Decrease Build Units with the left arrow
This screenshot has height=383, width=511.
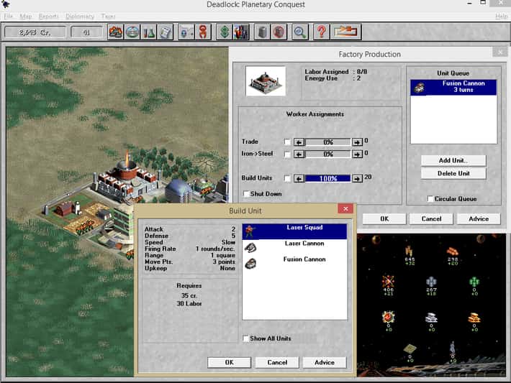[299, 178]
